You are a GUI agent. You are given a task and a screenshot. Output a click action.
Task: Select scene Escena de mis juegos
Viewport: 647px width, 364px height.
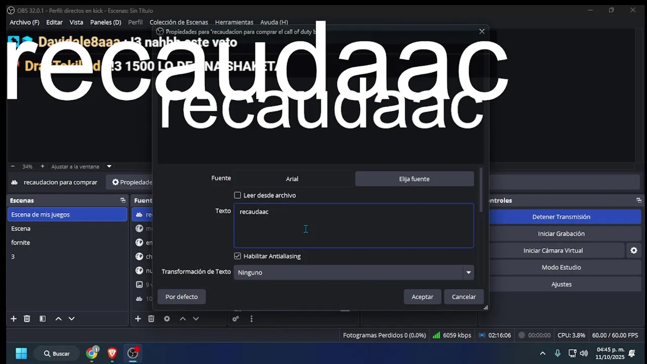point(67,214)
